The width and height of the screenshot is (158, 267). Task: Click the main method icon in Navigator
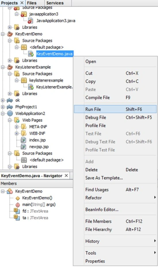(x=18, y=205)
